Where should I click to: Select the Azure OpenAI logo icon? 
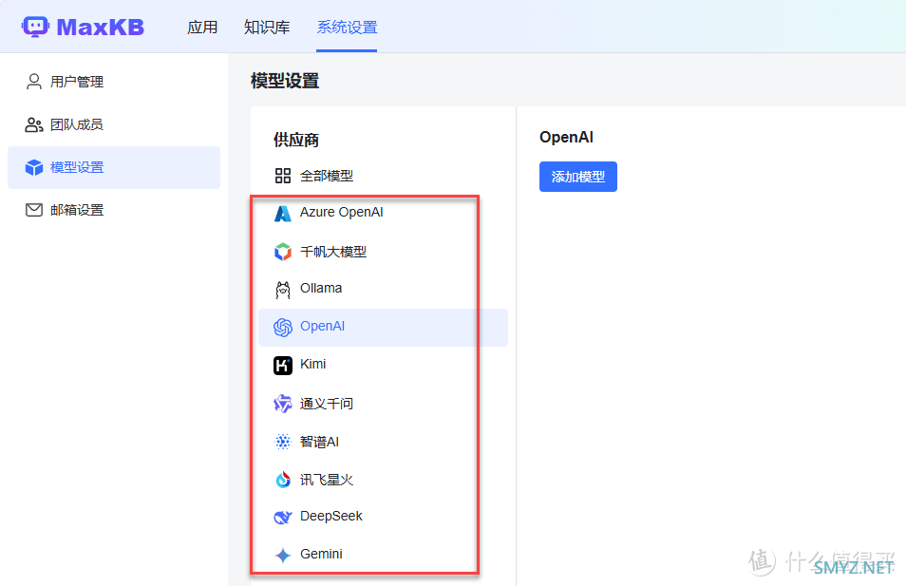pyautogui.click(x=283, y=214)
